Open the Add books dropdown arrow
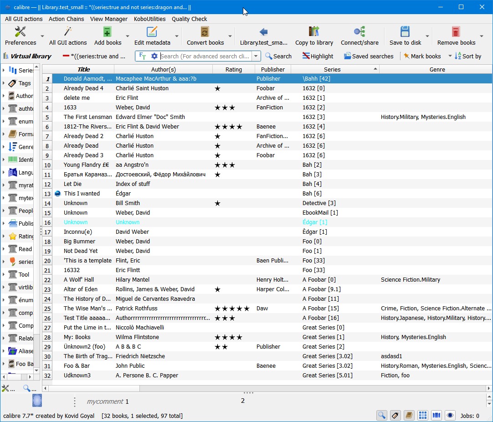 click(x=128, y=36)
